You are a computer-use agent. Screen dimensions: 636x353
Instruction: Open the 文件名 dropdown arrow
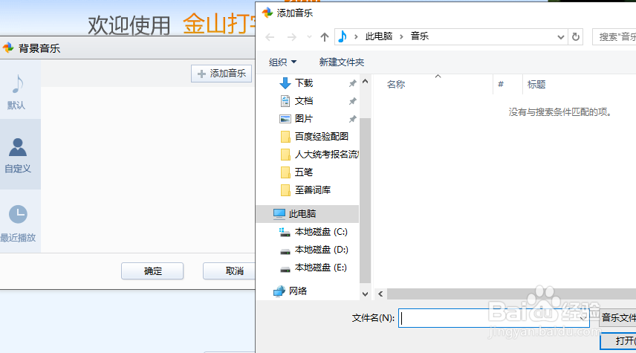coord(583,318)
